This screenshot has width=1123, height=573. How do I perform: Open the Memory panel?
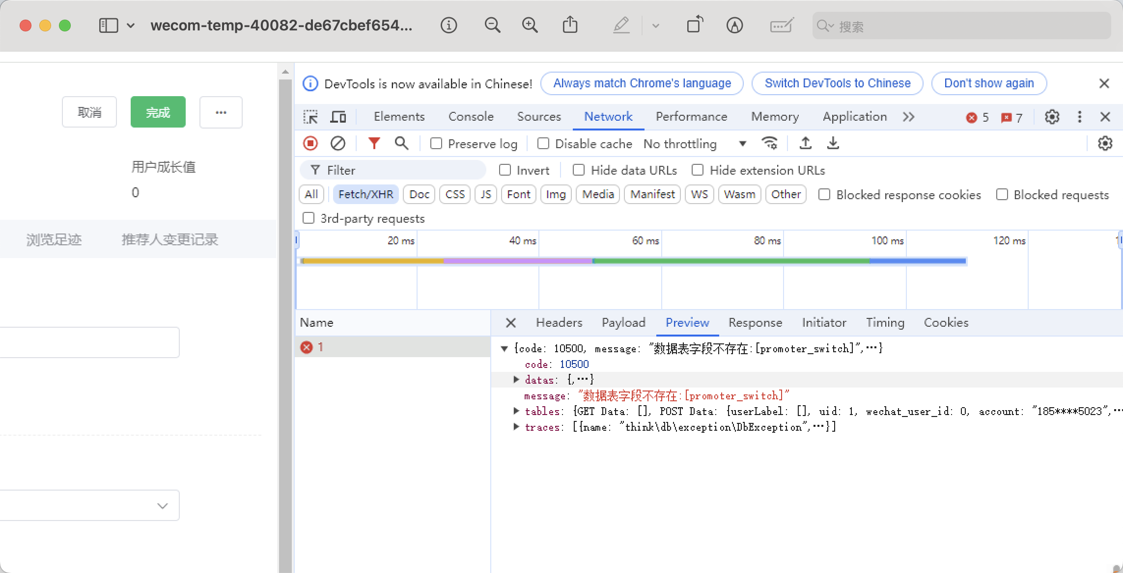click(775, 117)
